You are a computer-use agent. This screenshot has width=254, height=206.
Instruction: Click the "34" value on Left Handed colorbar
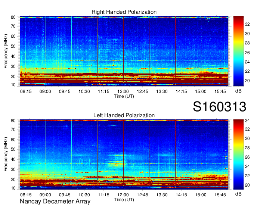tap(247, 121)
